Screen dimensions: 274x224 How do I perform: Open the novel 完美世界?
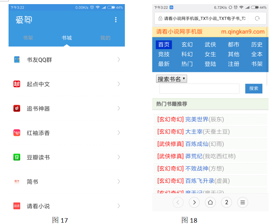click(197, 119)
